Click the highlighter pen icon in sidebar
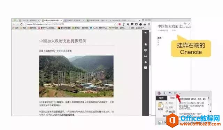The image size is (223, 130). pyautogui.click(x=146, y=50)
